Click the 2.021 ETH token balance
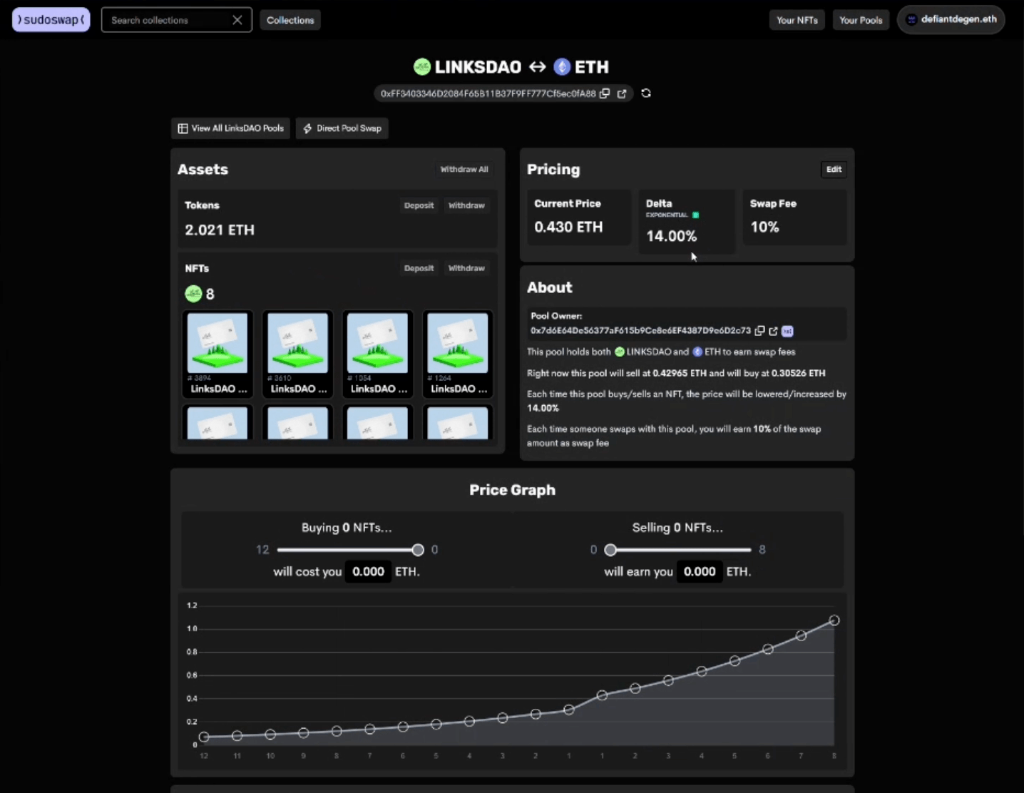The height and width of the screenshot is (793, 1024). (x=220, y=230)
